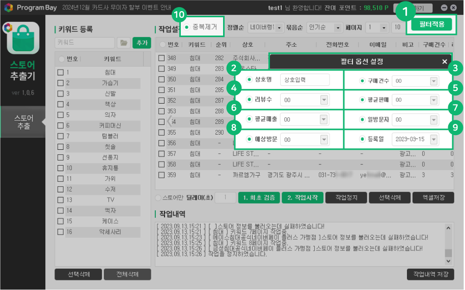Click the 상호입력 text field
This screenshot has height=290, width=465.
click(305, 80)
